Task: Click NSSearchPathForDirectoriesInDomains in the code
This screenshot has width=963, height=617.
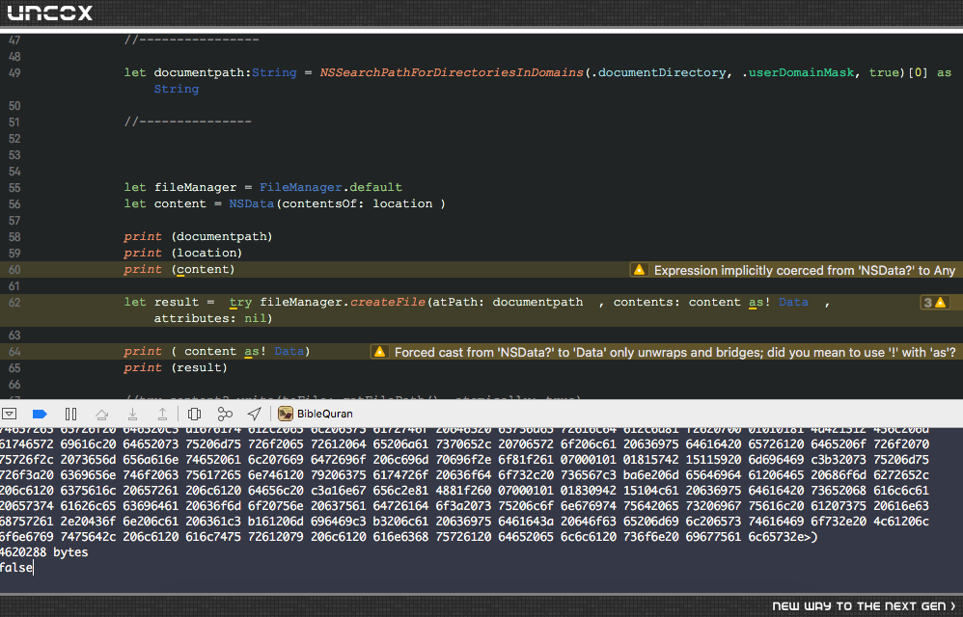Action: coord(452,73)
